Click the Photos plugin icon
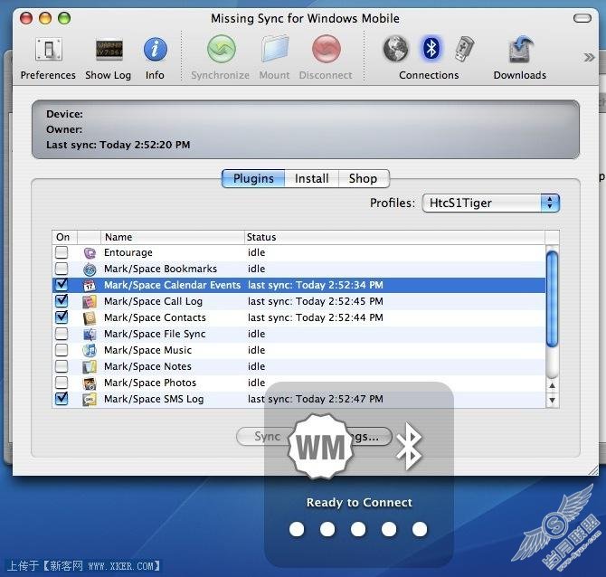This screenshot has height=577, width=606. click(90, 383)
